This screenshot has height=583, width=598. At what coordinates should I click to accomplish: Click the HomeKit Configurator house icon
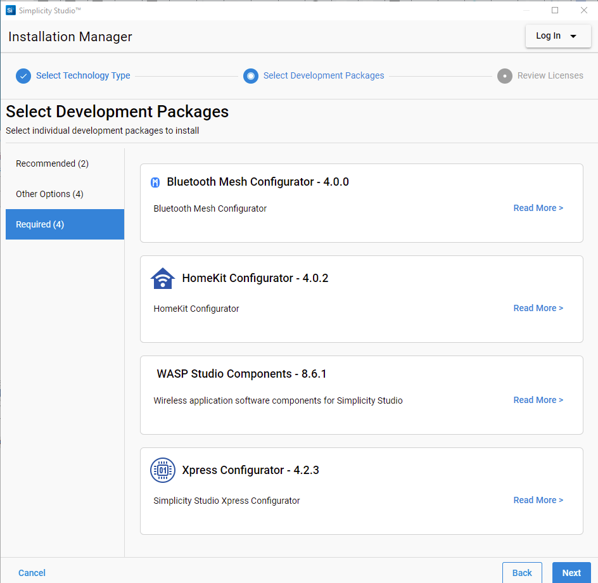[163, 278]
